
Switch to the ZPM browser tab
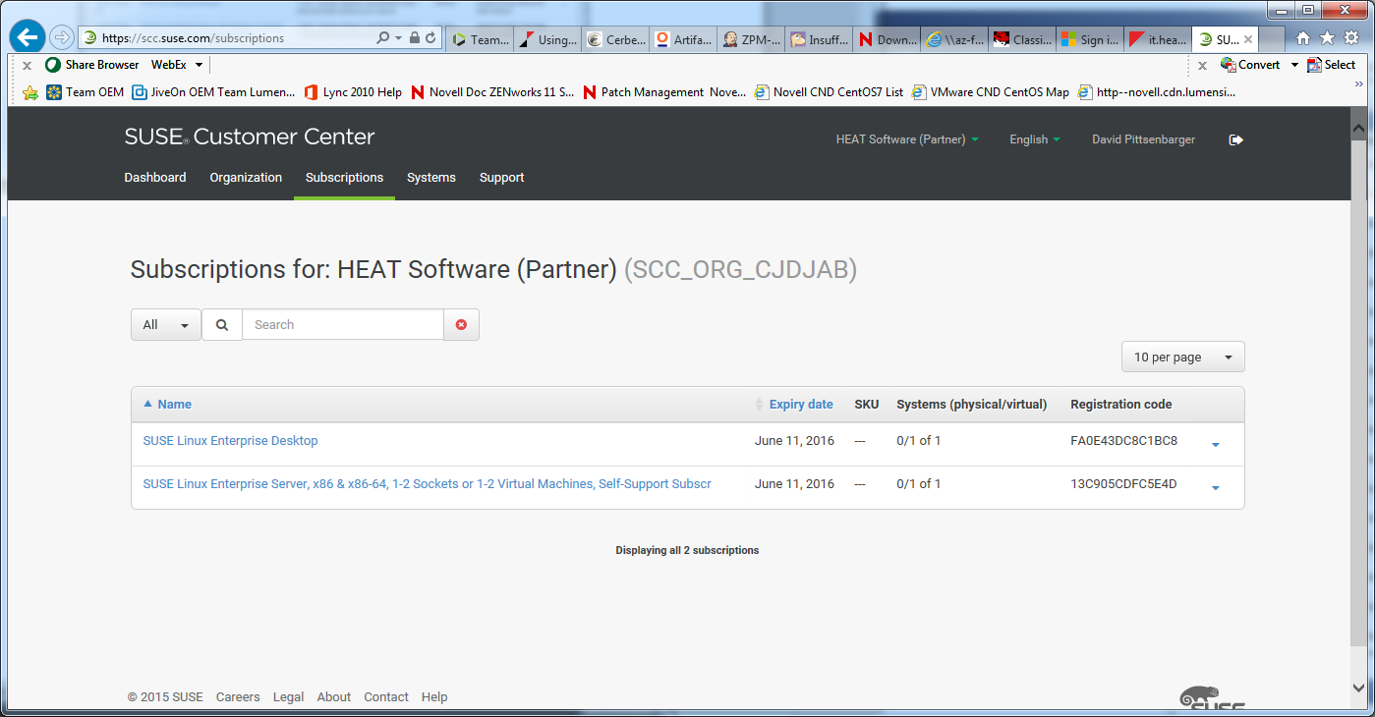751,39
